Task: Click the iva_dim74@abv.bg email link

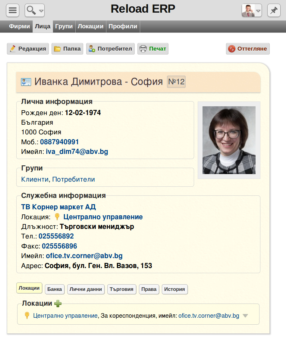Action: click(x=77, y=151)
